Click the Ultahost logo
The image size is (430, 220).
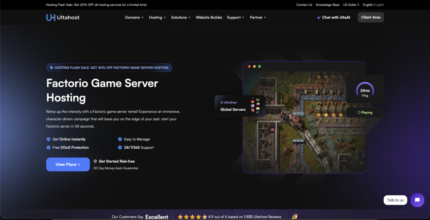[x=63, y=18]
